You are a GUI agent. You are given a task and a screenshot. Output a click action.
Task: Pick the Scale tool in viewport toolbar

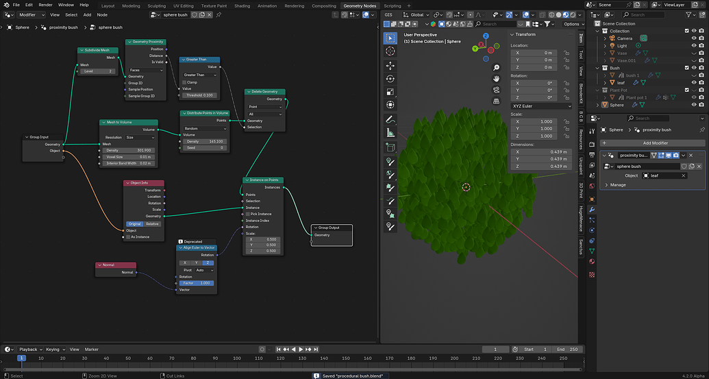390,92
